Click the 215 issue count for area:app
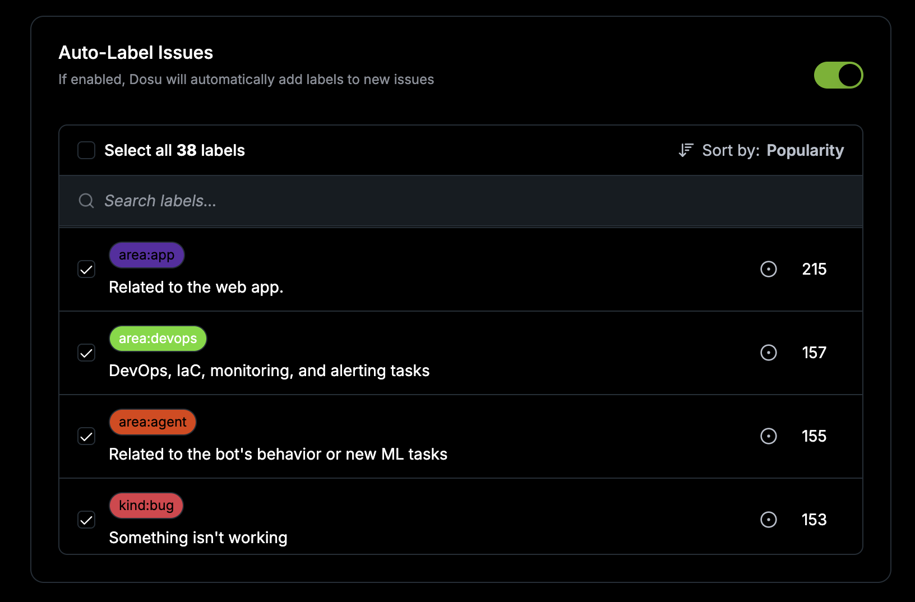915x602 pixels. [x=814, y=269]
